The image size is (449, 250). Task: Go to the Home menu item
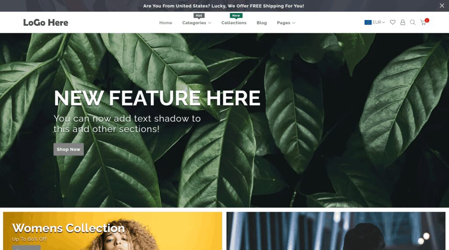(165, 23)
